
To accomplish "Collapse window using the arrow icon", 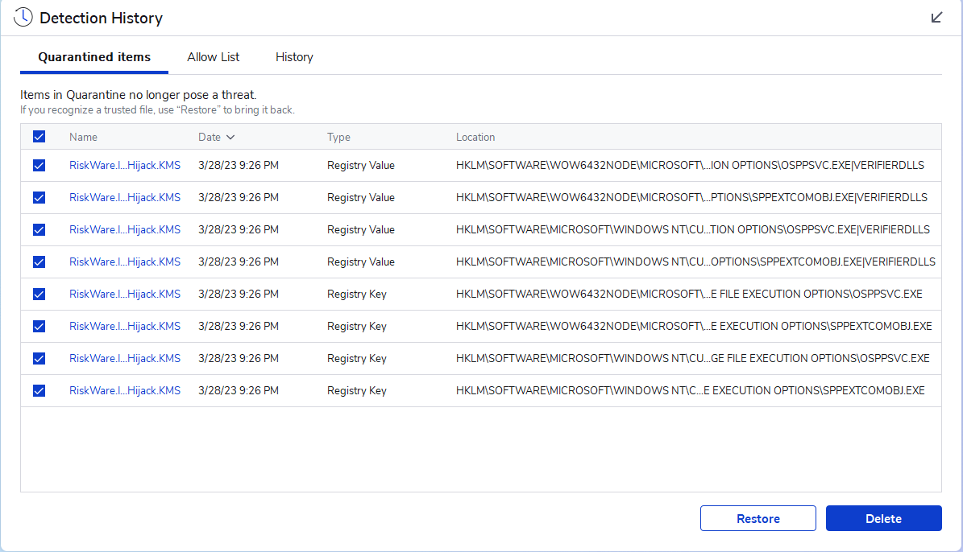I will [936, 17].
